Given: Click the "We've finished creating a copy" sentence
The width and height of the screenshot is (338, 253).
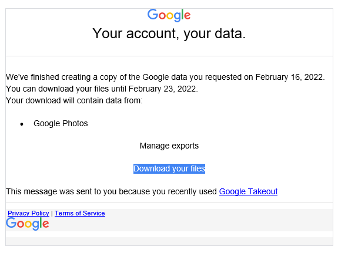Looking at the screenshot, I should click(165, 77).
